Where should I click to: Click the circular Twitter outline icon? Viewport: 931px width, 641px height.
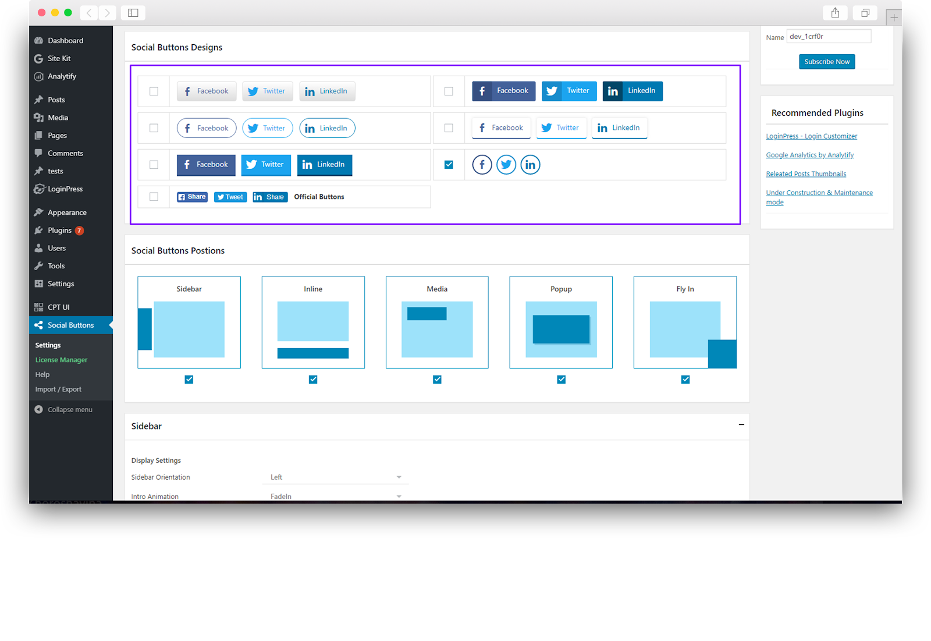[506, 165]
